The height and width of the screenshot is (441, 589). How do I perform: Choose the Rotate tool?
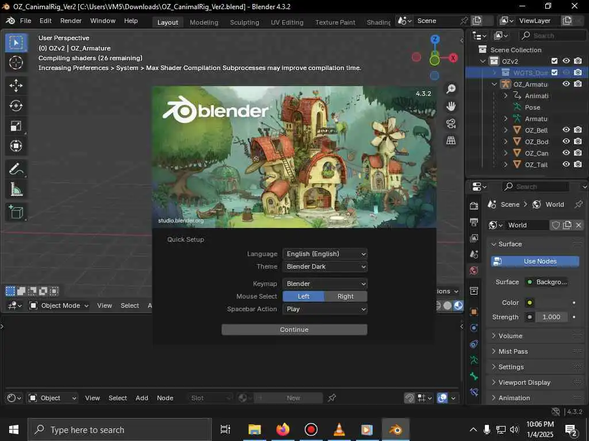[x=16, y=106]
